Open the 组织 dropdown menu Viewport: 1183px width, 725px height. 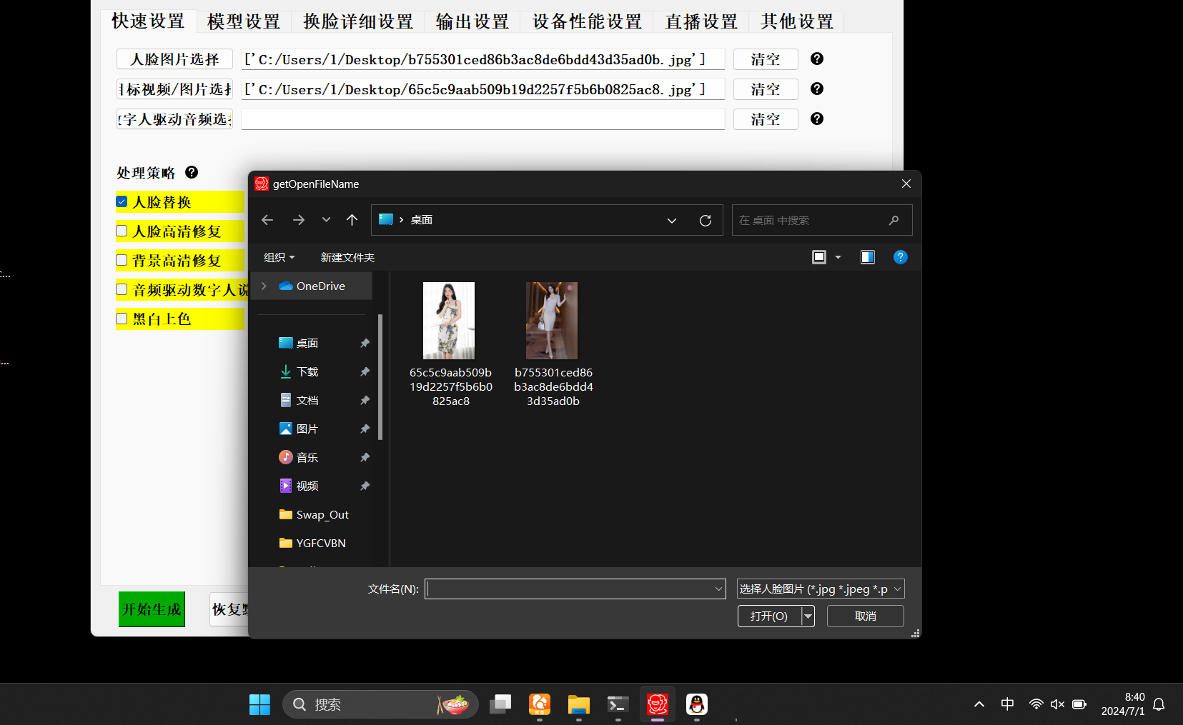pyautogui.click(x=279, y=257)
